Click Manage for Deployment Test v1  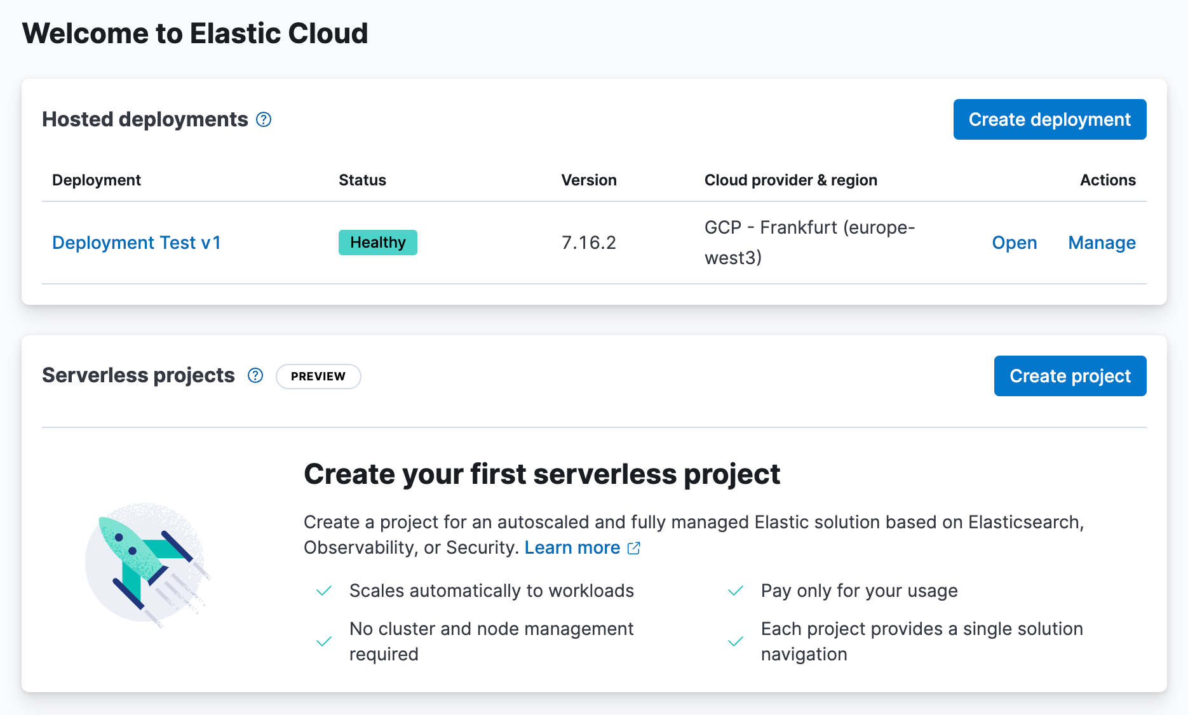(1102, 243)
